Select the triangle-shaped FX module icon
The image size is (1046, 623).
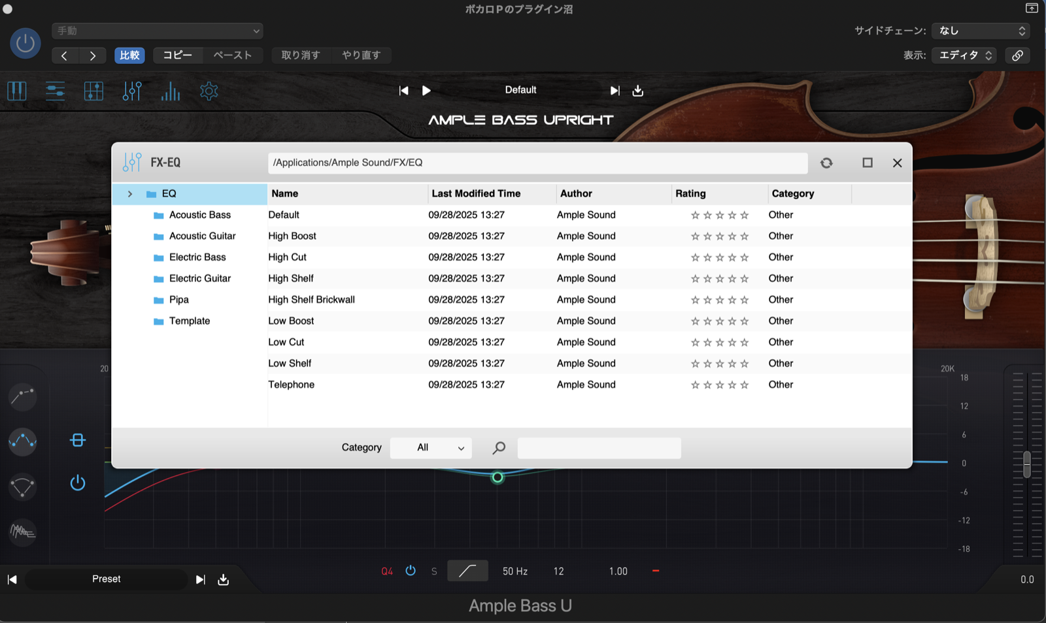[22, 487]
